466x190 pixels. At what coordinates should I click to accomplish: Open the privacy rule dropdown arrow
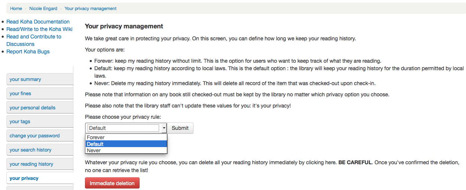tap(164, 128)
